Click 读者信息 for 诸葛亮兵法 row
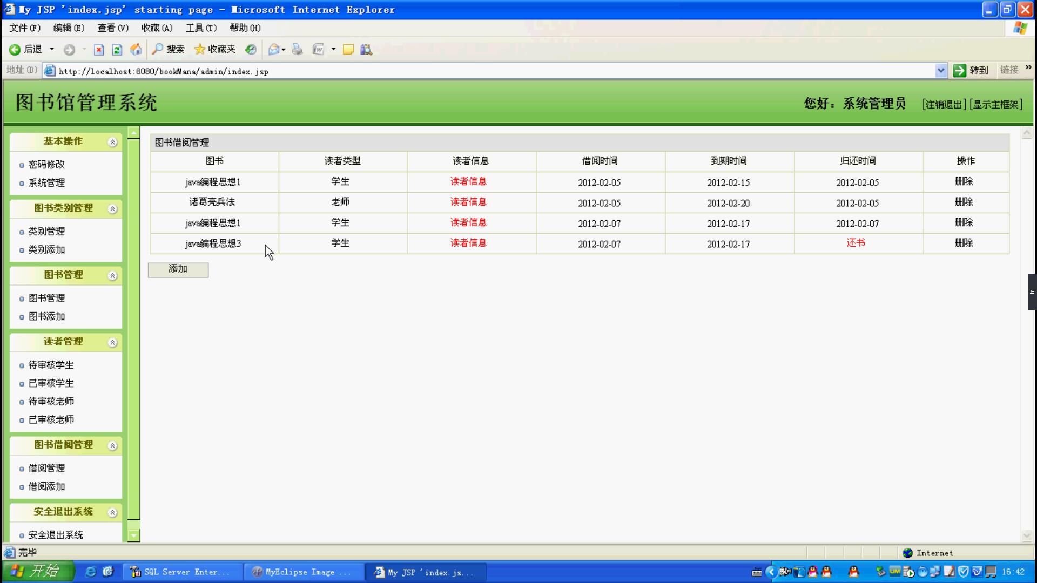 pyautogui.click(x=469, y=202)
